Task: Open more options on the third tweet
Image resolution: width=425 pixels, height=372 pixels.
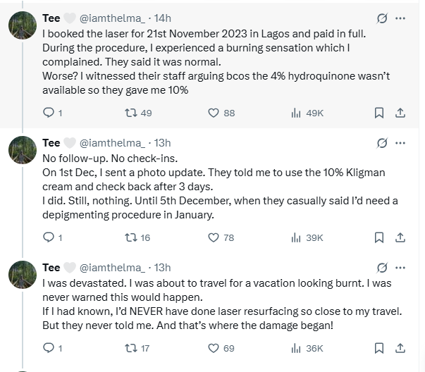Action: click(400, 268)
